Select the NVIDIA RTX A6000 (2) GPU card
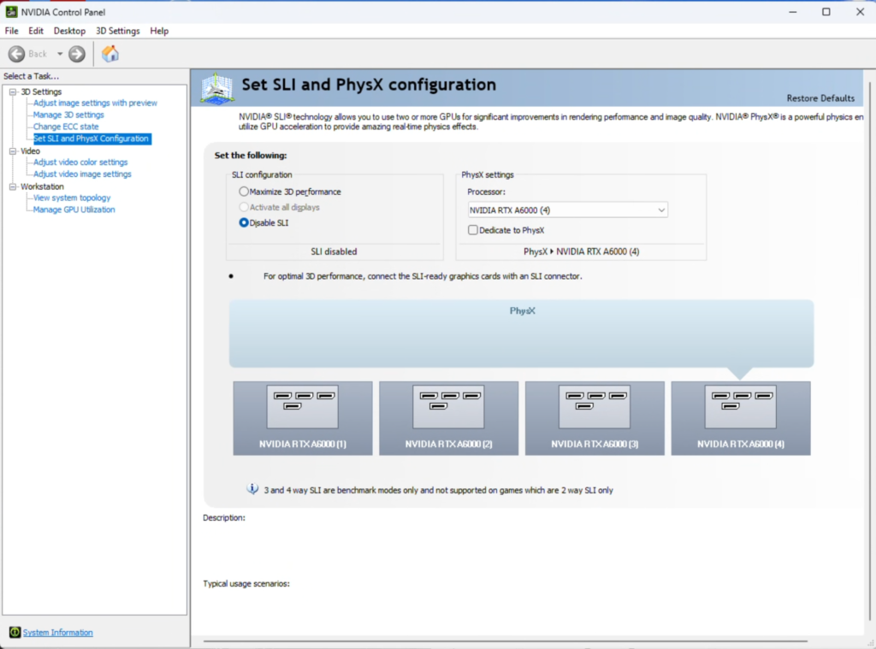The height and width of the screenshot is (649, 876). (449, 418)
